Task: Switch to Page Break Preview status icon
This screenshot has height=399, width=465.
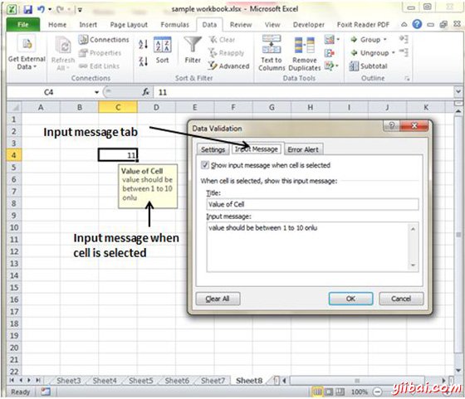Action: click(x=340, y=392)
